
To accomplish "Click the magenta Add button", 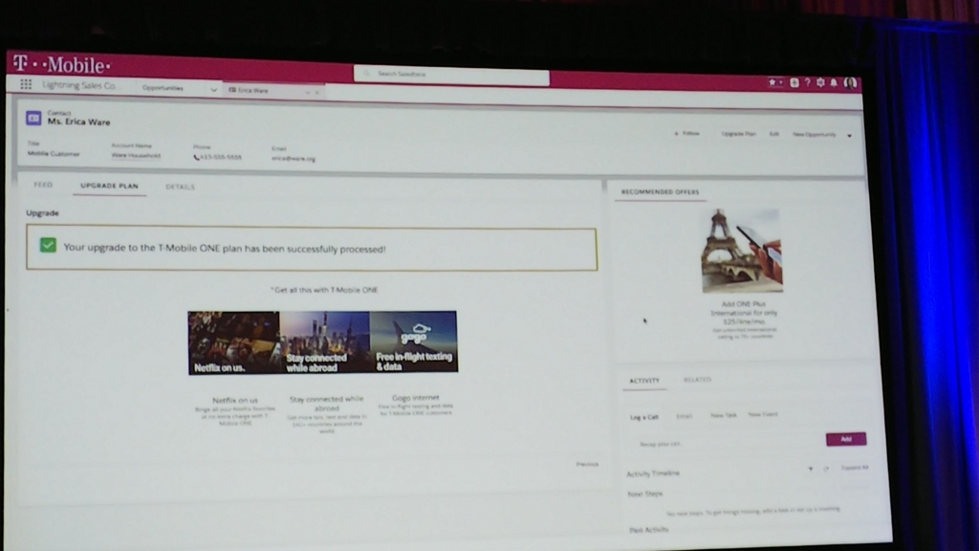I will coord(846,439).
